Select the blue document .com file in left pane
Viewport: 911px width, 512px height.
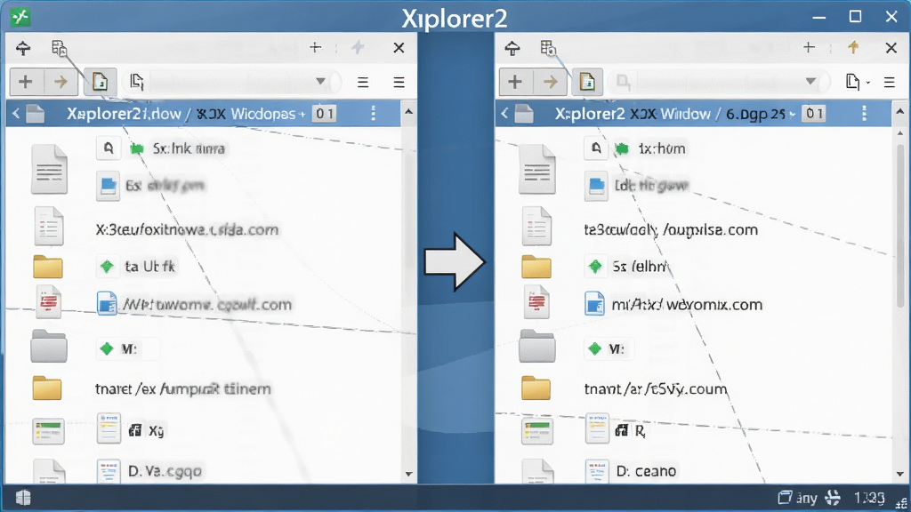[x=194, y=304]
